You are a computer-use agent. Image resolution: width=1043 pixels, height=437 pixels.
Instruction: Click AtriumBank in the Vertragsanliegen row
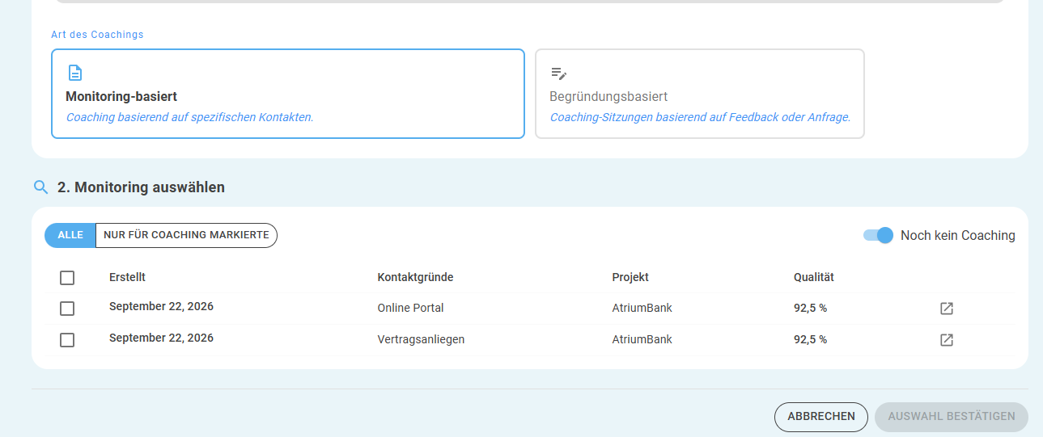click(642, 339)
